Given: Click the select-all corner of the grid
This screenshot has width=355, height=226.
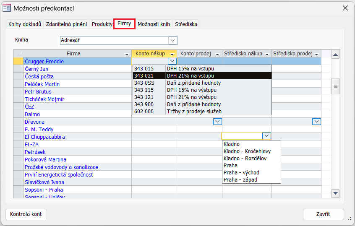Looking at the screenshot, I should tap(18, 54).
